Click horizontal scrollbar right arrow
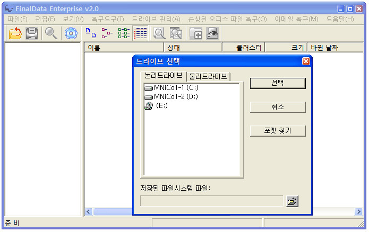This screenshot has height=232, width=369. pyautogui.click(x=358, y=211)
